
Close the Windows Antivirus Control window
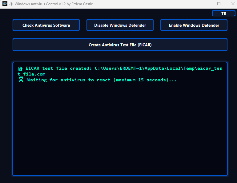pos(233,4)
